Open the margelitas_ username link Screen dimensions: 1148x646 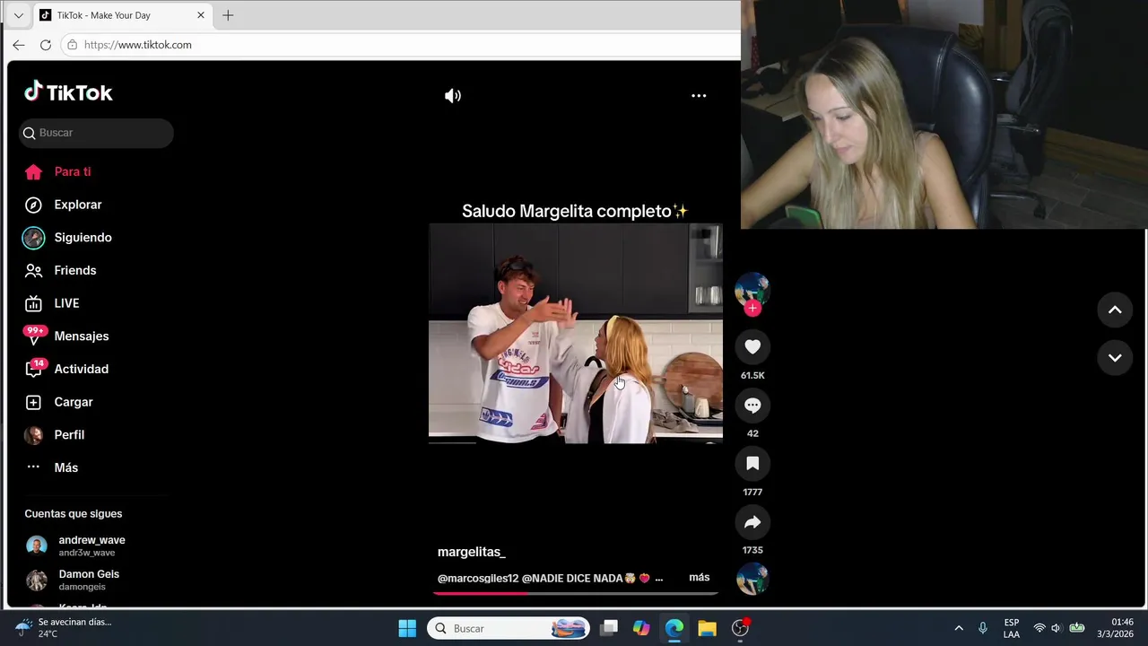(x=472, y=552)
